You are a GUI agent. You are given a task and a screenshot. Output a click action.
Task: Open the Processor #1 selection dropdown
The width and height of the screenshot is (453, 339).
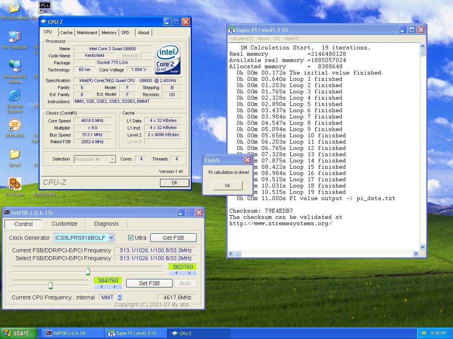[112, 159]
